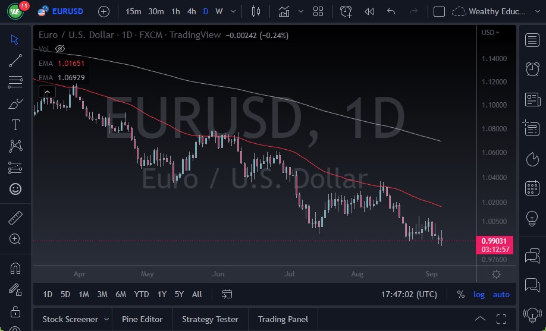Screen dimensions: 546x331
Task: Open the data window panel icon
Action: (531, 128)
